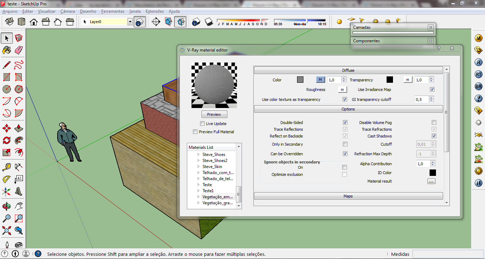Screen dimensions: 485x259
Task: Activate the Follow Me tool
Action: (19, 140)
